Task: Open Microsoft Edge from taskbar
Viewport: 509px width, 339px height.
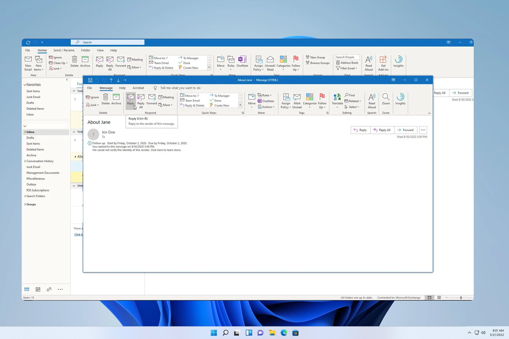Action: (284, 333)
